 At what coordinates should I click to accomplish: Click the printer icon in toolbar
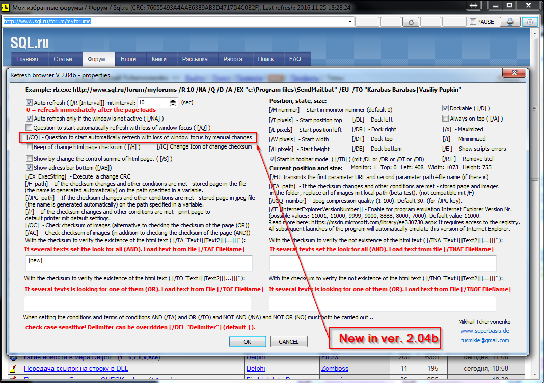[x=510, y=22]
